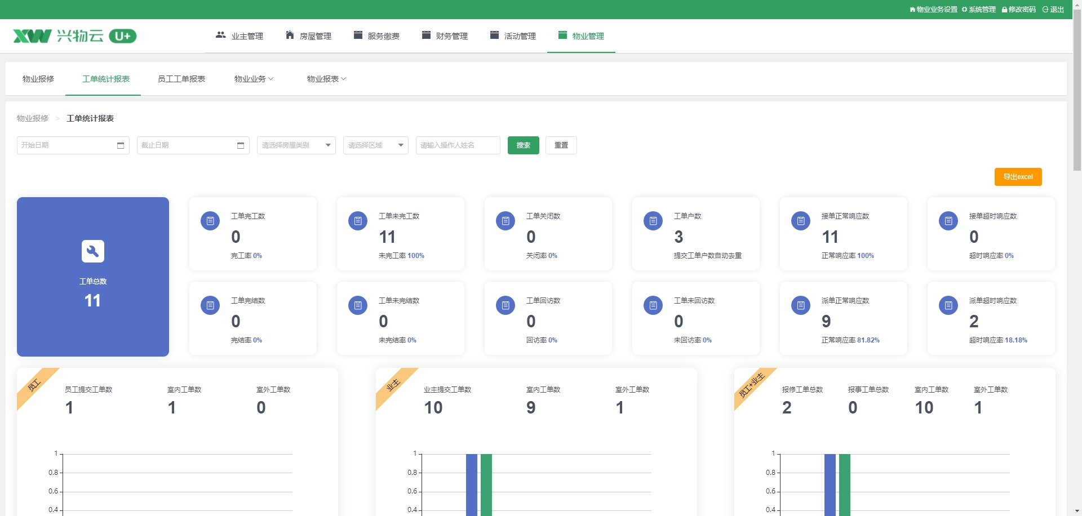This screenshot has height=516, width=1082.
Task: Click 修改密码 in top bar
Action: (x=1019, y=10)
